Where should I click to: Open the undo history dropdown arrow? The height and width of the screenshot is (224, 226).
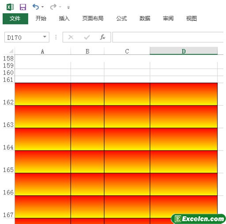(x=43, y=7)
